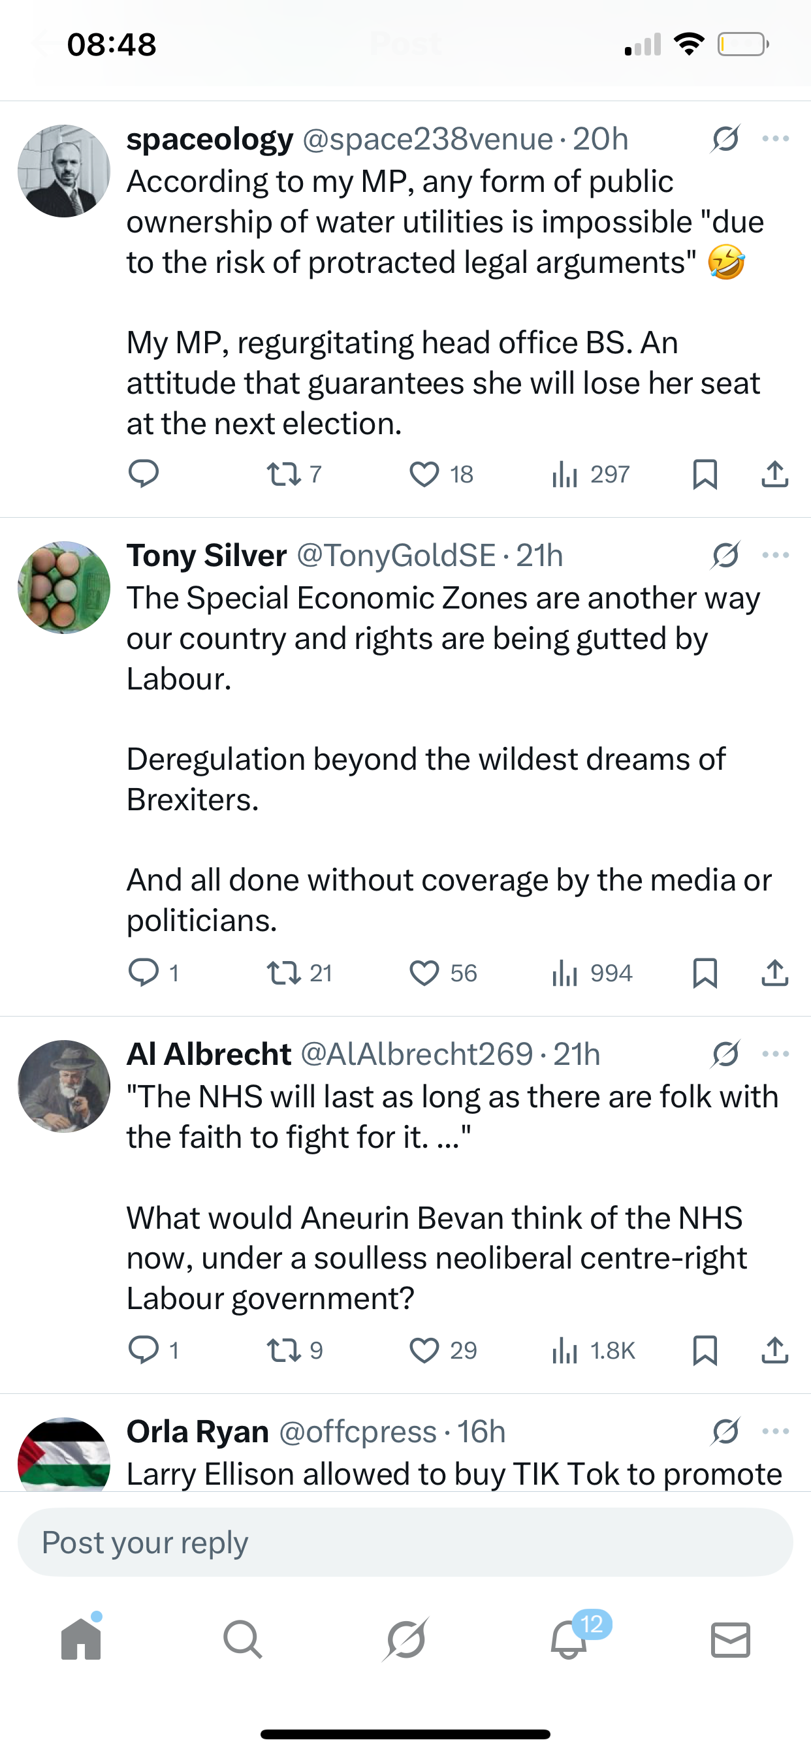Bookmark spaceology's post
811x1755 pixels.
(705, 473)
